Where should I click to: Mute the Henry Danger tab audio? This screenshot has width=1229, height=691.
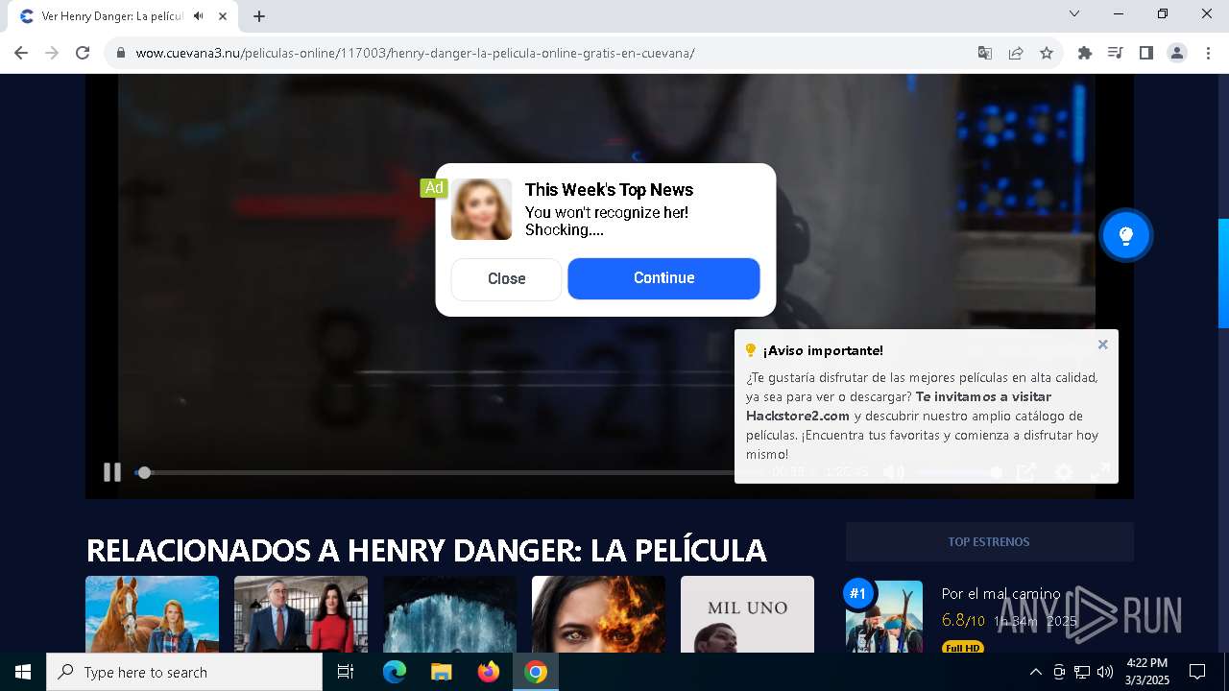(x=199, y=16)
